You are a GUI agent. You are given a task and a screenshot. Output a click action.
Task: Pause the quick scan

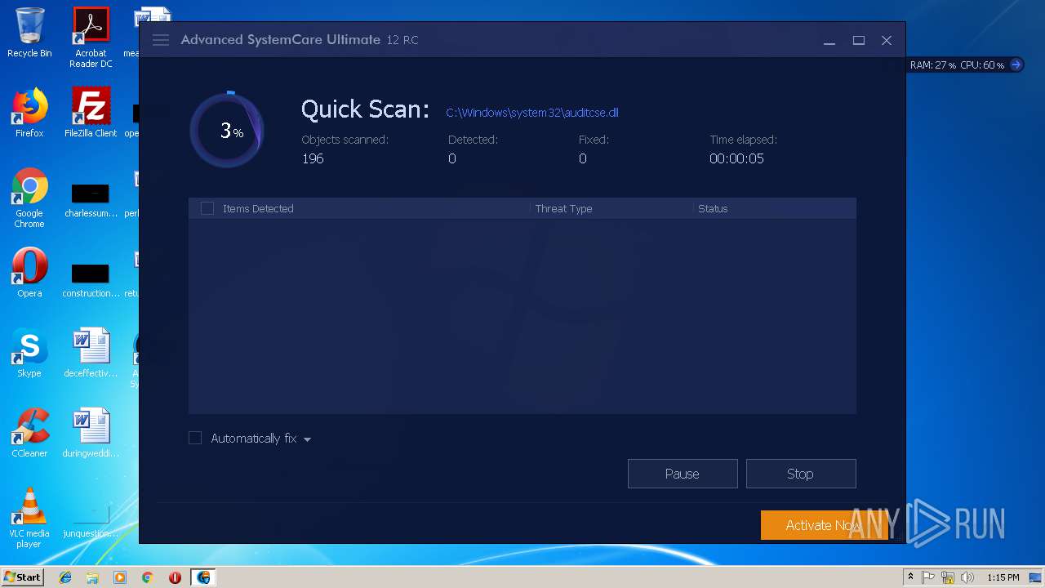[x=683, y=474]
